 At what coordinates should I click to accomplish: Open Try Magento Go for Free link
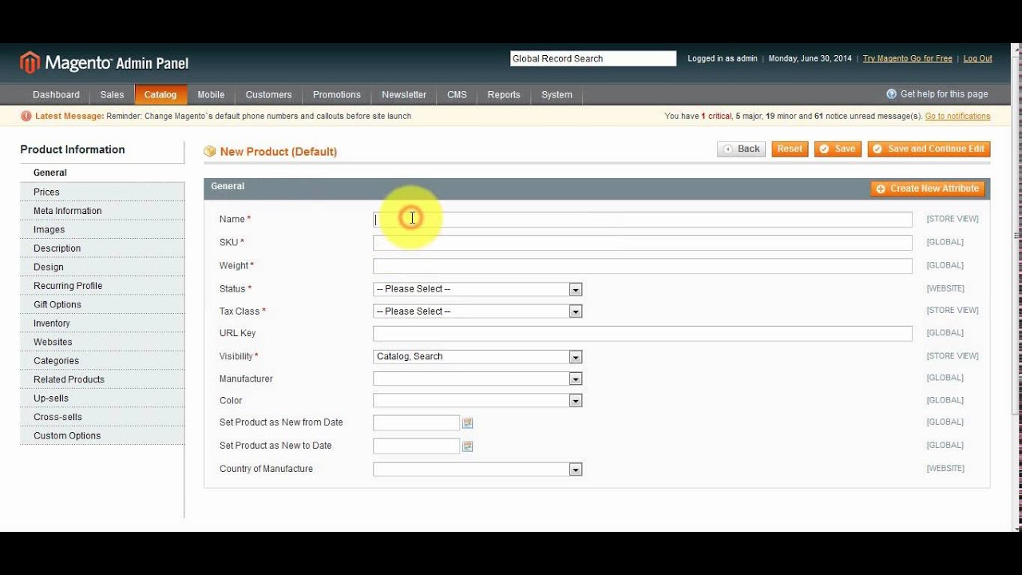click(x=907, y=58)
